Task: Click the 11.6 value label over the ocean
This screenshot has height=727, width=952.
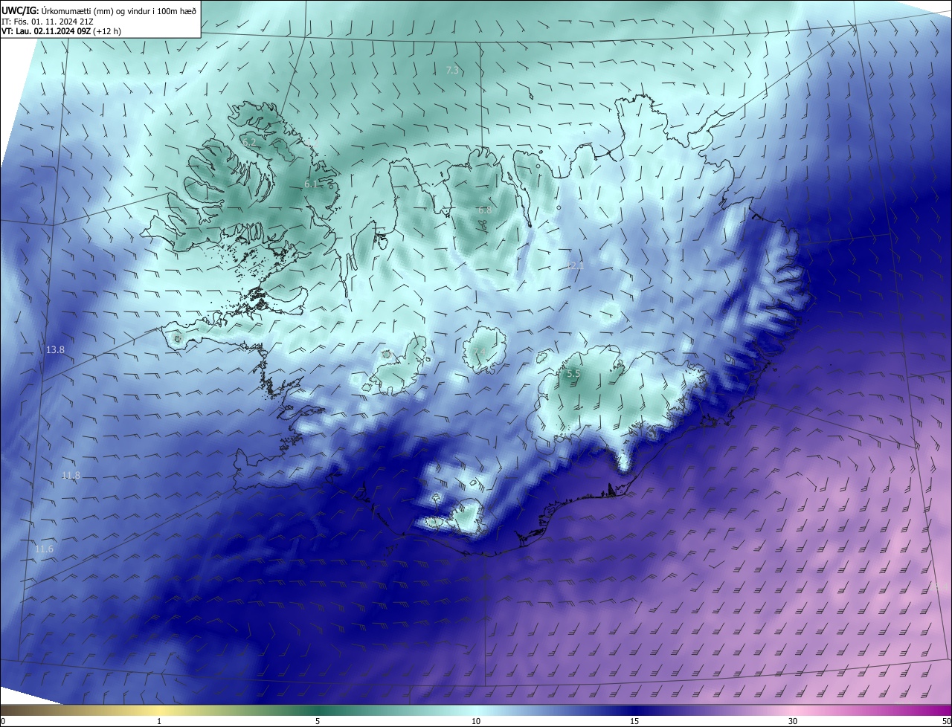Action: (45, 549)
